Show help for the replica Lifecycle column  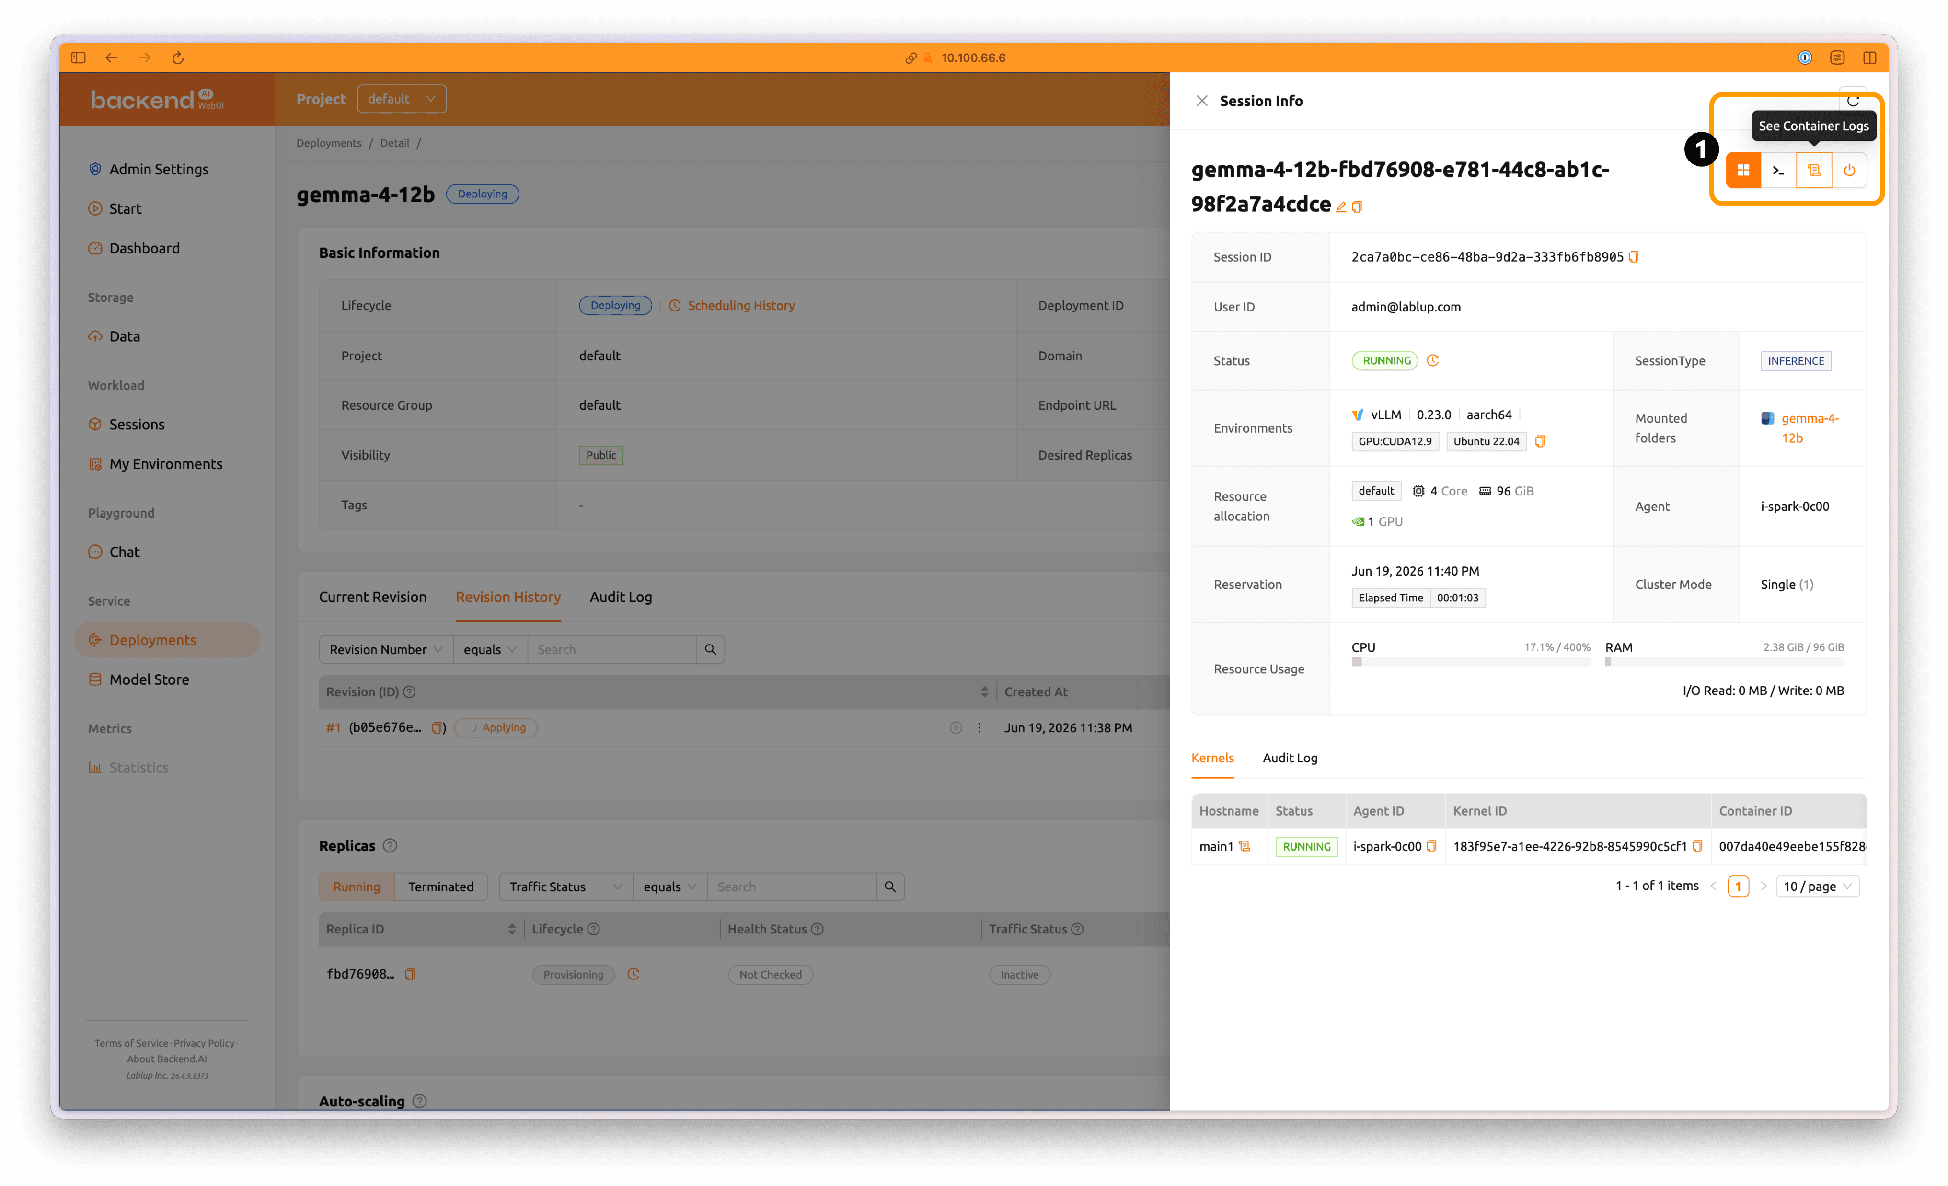pyautogui.click(x=594, y=929)
